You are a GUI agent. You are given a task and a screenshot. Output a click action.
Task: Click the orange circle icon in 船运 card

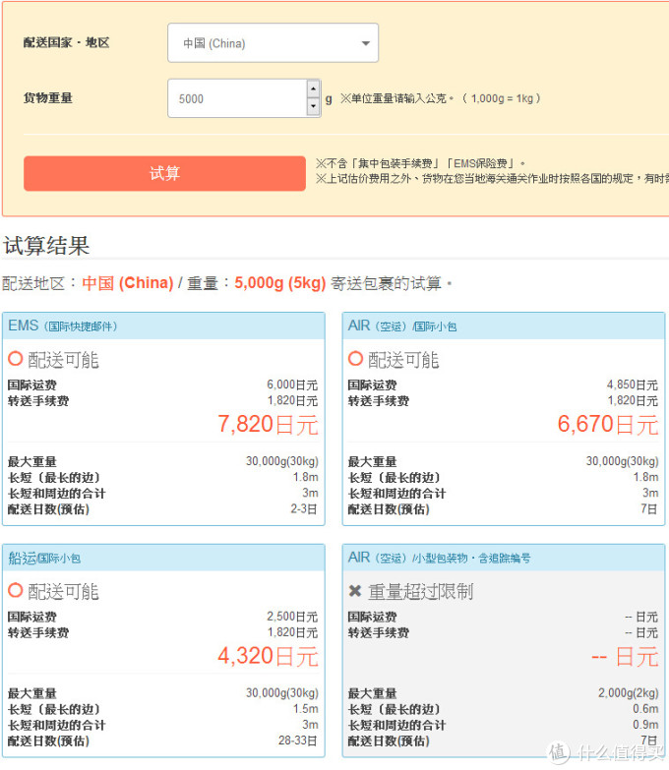[x=15, y=590]
